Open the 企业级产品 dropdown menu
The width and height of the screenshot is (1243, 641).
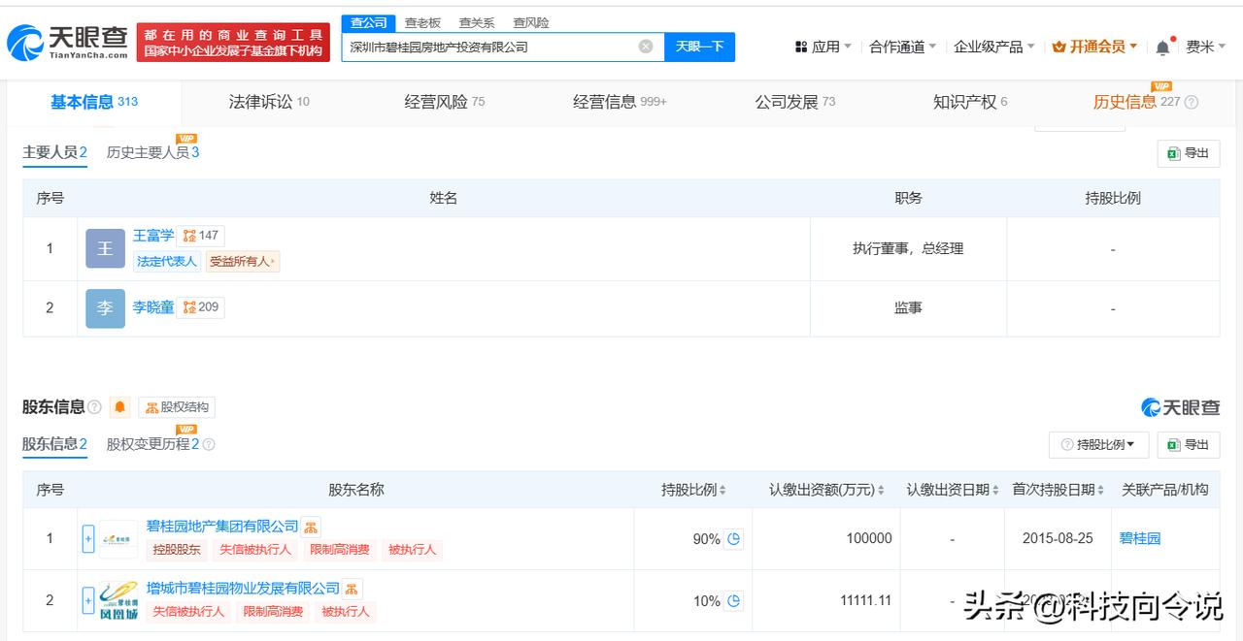pos(994,47)
